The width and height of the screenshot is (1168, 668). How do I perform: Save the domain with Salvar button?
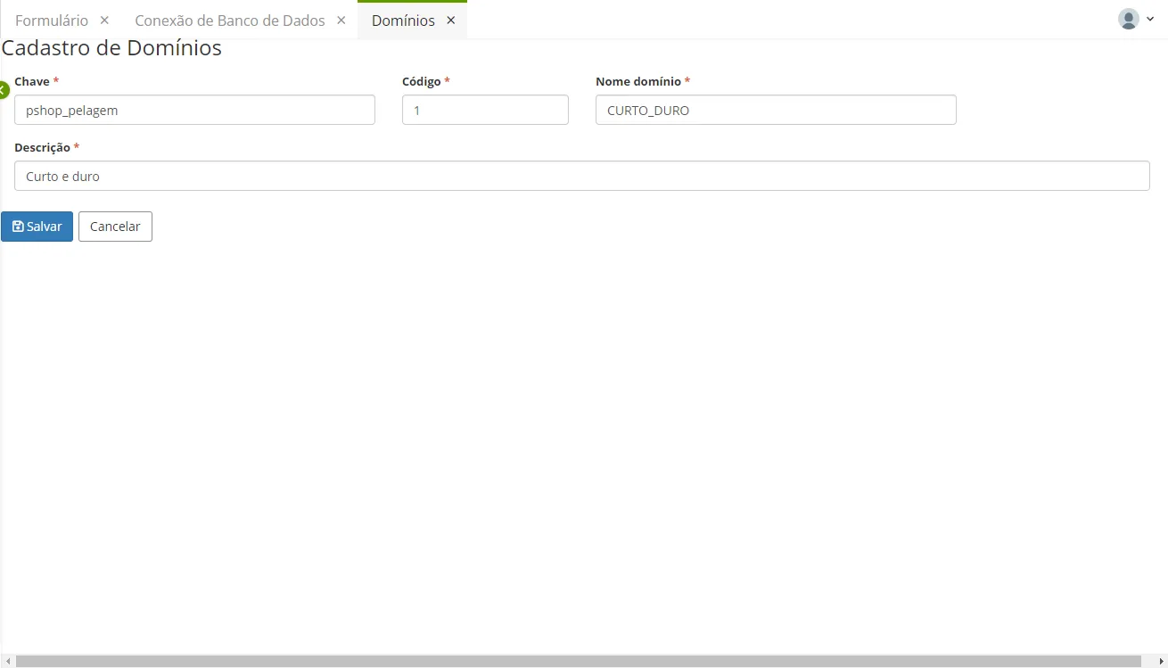(37, 227)
